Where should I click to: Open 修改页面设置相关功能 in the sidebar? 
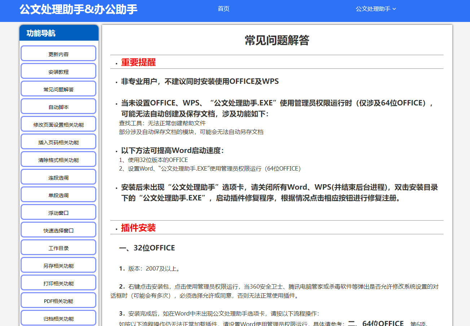pyautogui.click(x=58, y=124)
